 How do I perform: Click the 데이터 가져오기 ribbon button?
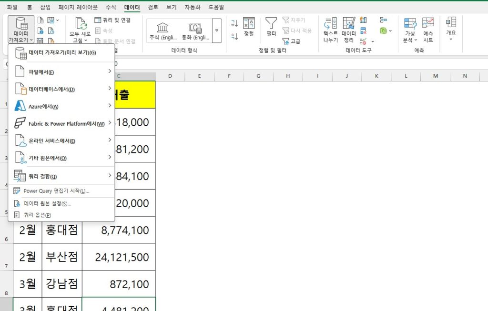click(x=21, y=29)
